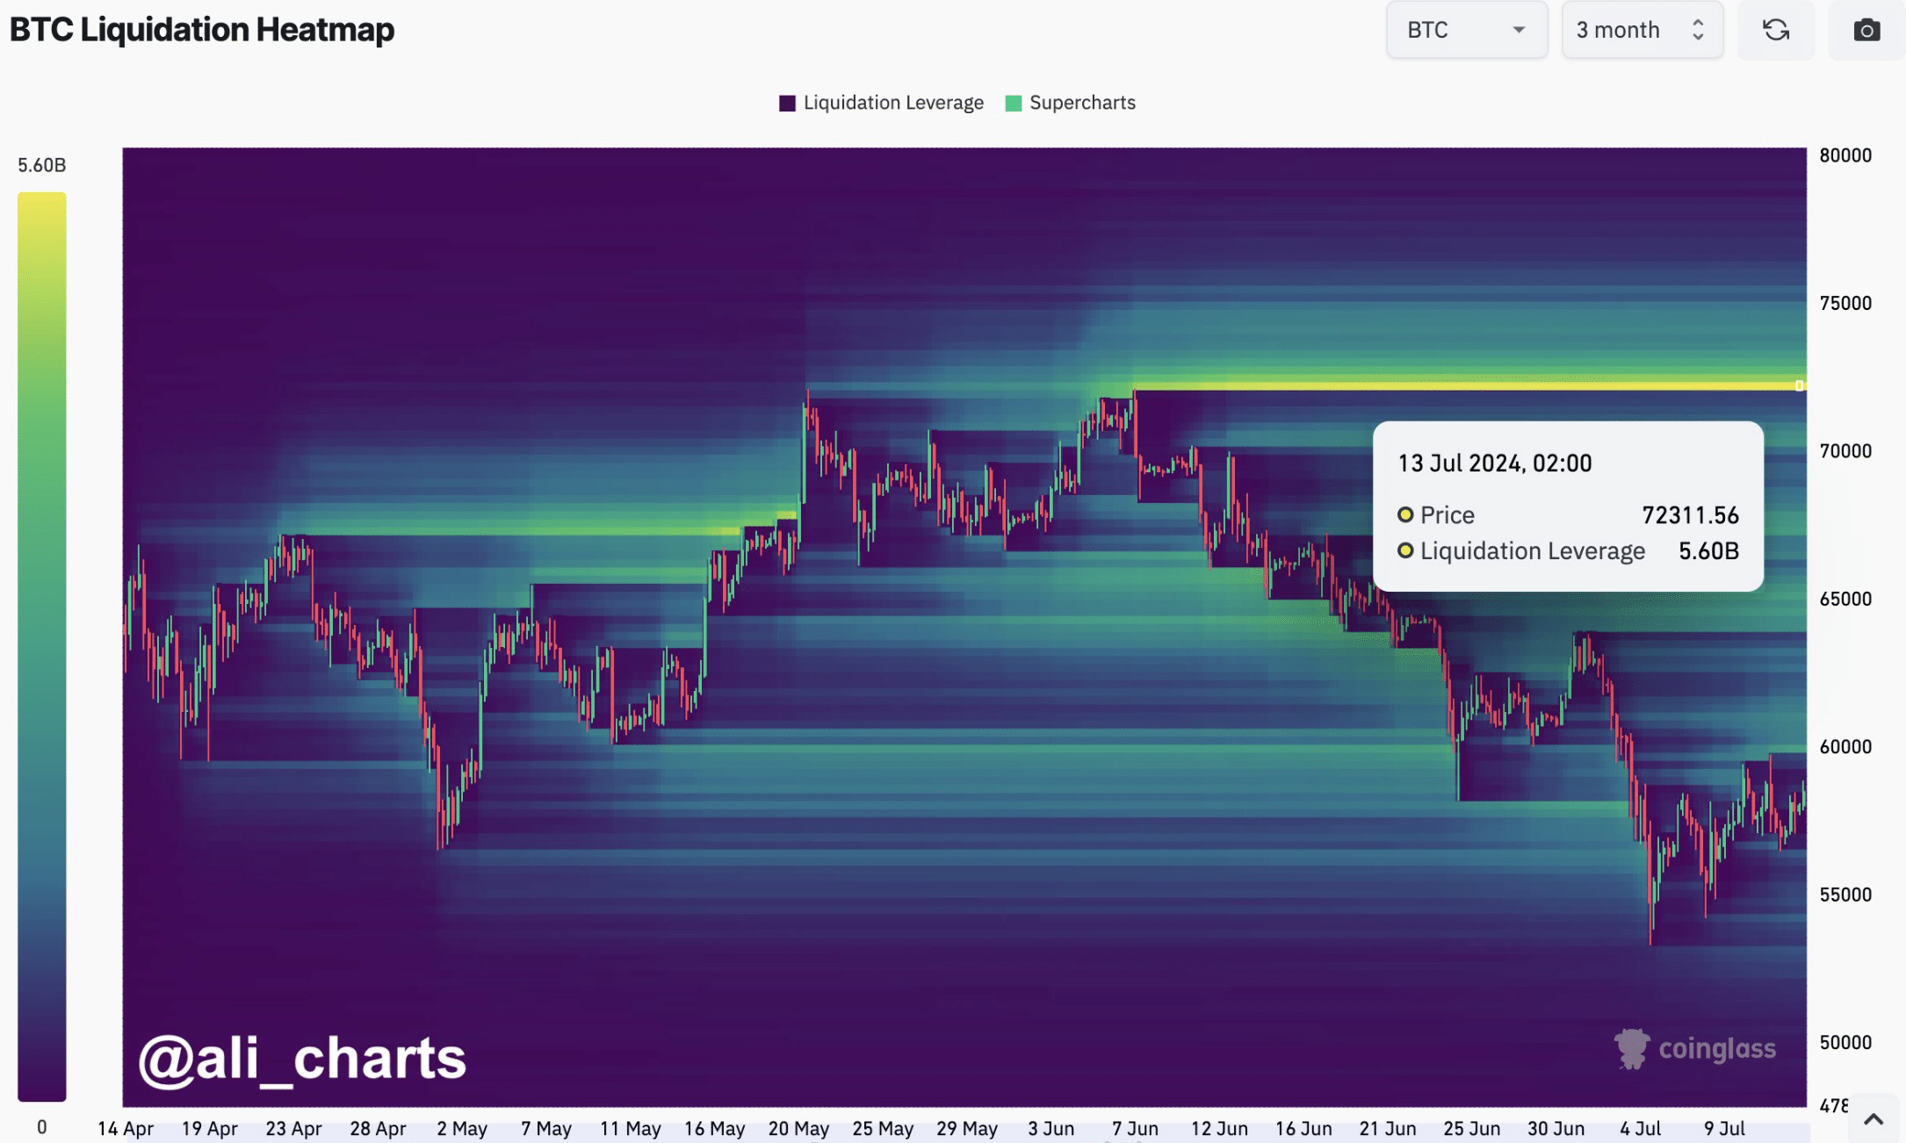
Task: Click the 21 Jun date label
Action: [1388, 1129]
